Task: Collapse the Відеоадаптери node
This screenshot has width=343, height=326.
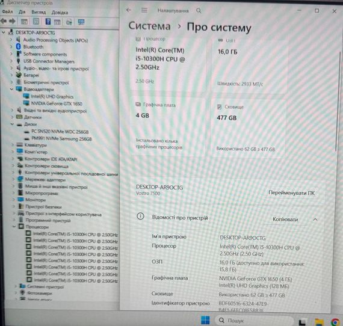Action: coord(11,89)
